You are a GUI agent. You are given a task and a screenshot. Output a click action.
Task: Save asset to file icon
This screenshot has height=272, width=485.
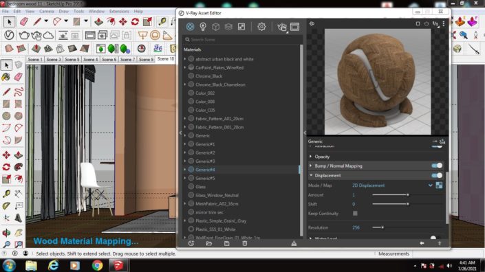227,243
